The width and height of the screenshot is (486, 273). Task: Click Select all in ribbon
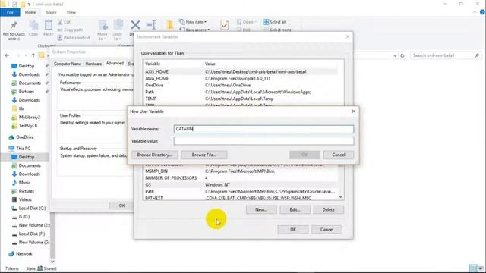pos(275,22)
